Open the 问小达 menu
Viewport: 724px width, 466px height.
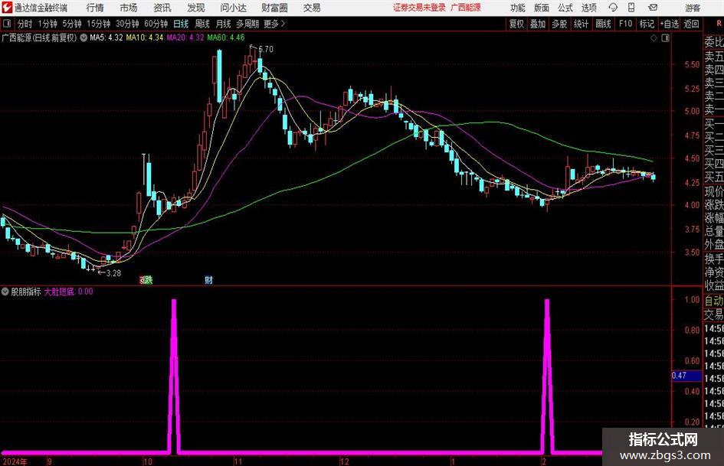click(233, 8)
